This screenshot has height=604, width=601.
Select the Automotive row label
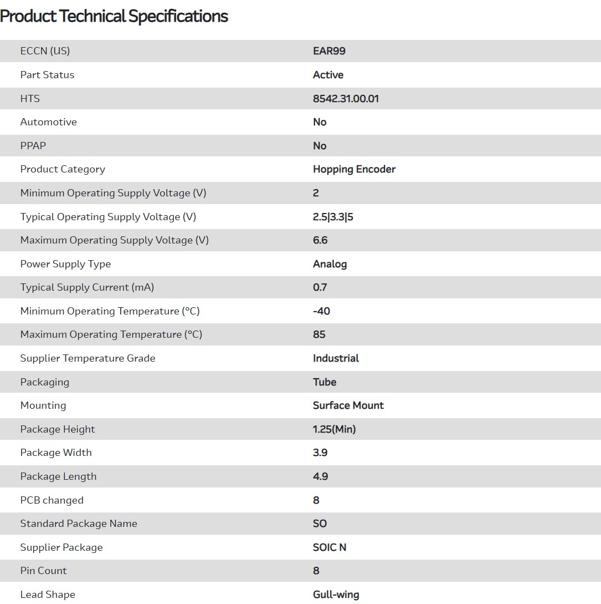[x=48, y=122]
